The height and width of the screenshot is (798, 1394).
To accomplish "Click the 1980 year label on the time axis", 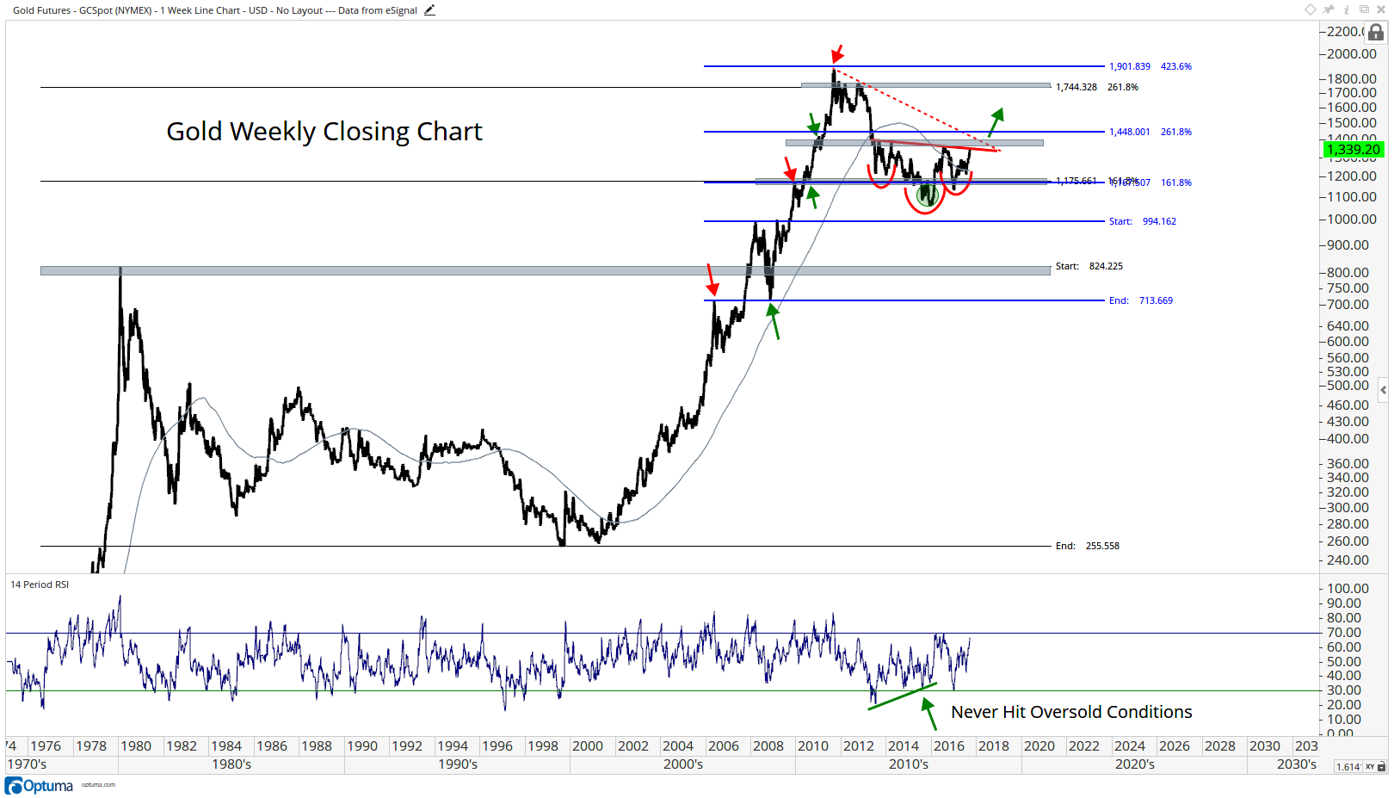I will tap(136, 746).
